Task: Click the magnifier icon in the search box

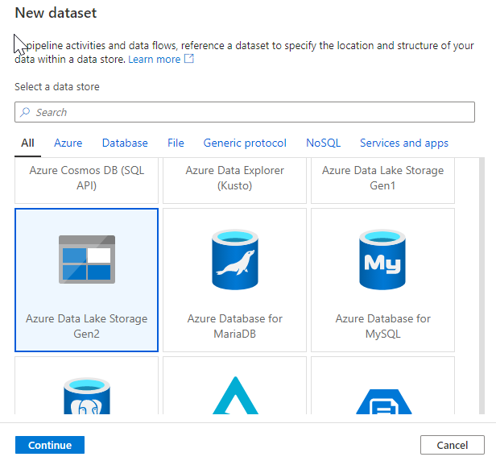Action: (x=25, y=113)
